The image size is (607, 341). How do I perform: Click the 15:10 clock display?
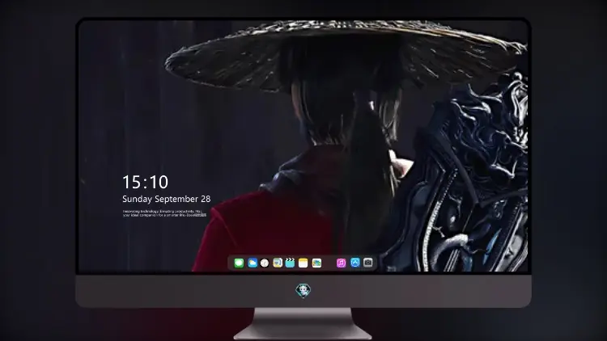[146, 182]
